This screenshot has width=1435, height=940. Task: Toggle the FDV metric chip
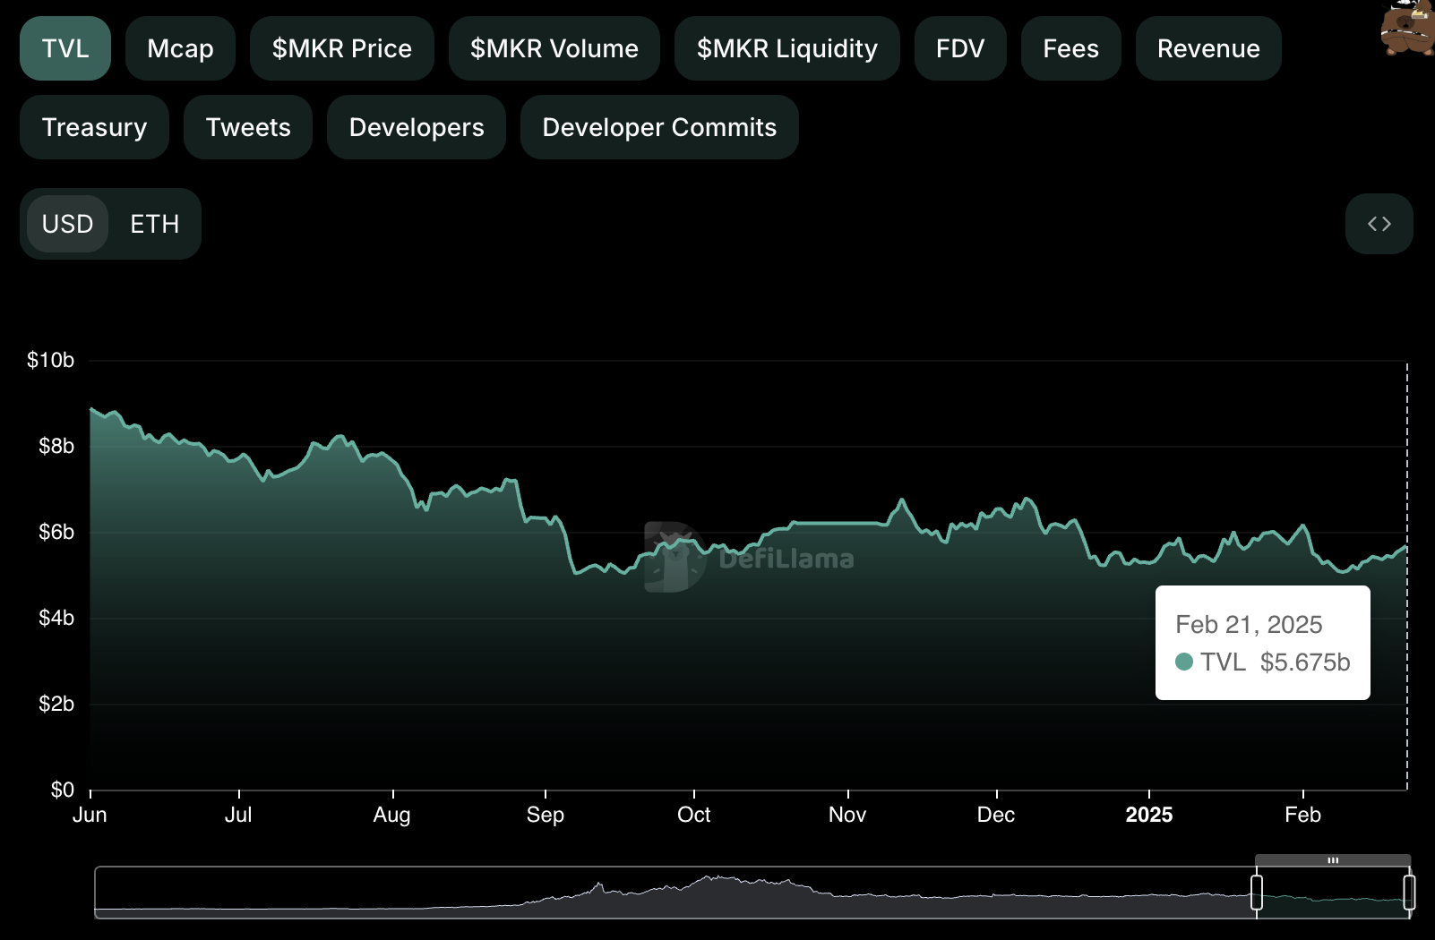pyautogui.click(x=959, y=48)
